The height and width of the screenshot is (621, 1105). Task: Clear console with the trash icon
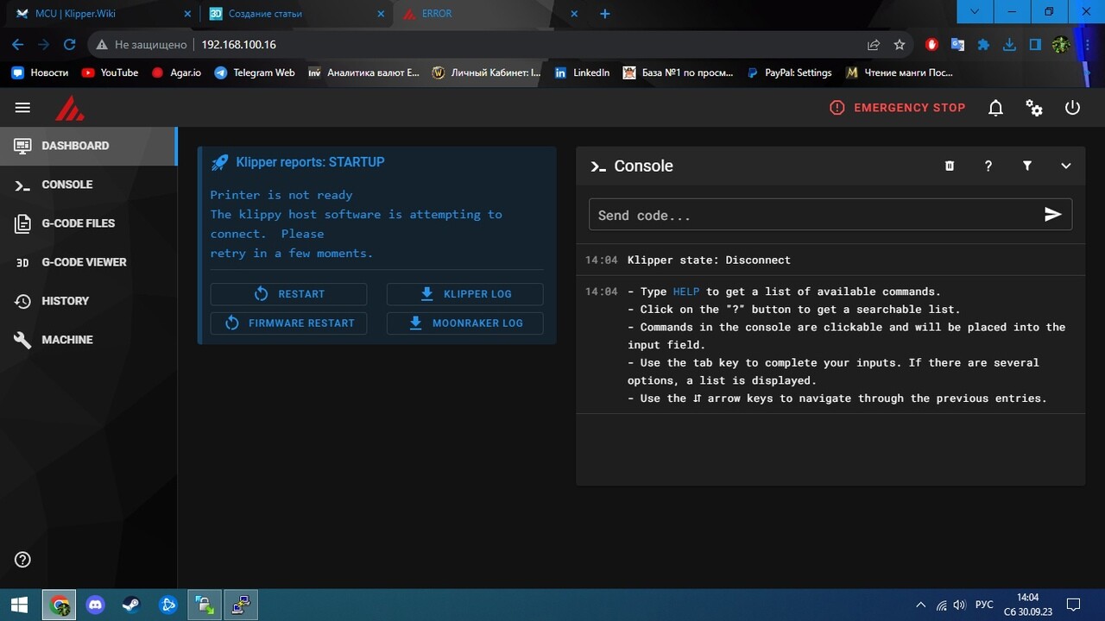pos(950,166)
